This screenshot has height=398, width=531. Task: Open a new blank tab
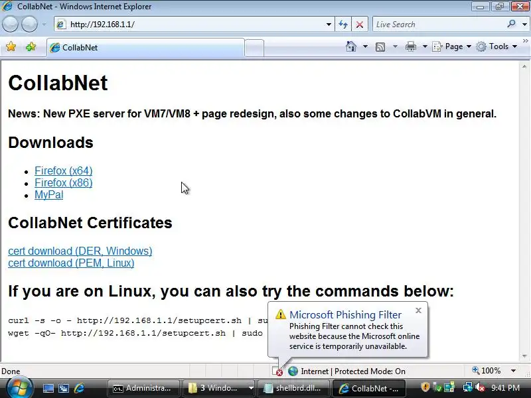point(254,48)
